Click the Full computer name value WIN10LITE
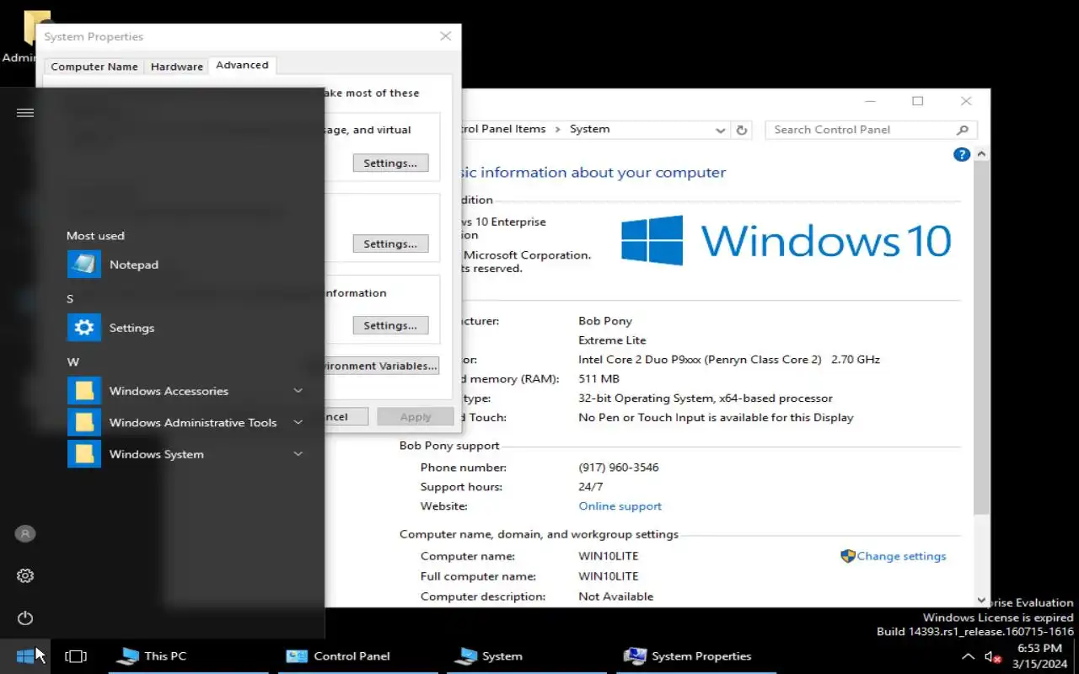1079x674 pixels. coord(609,576)
